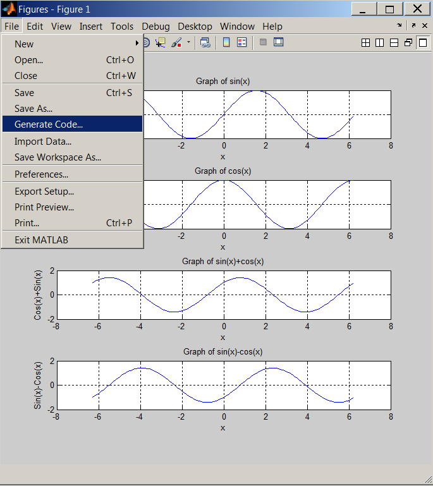Enable the Data Cursor tool
433x486 pixels.
[x=160, y=42]
